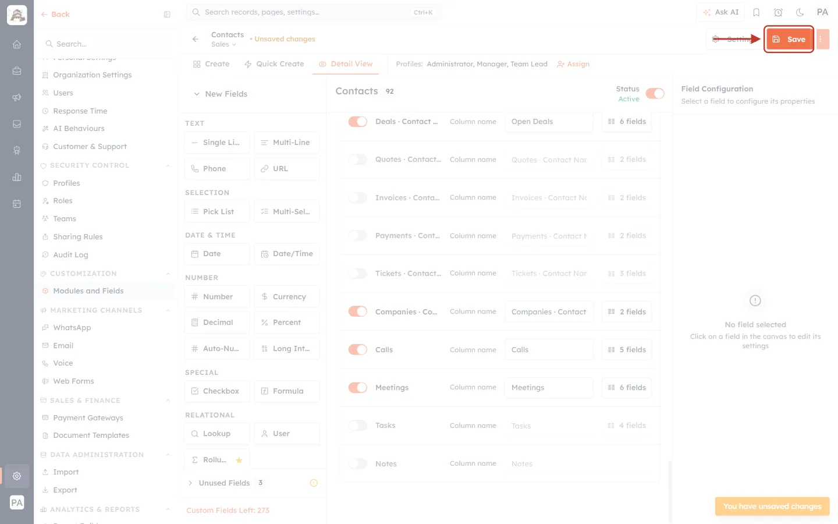Screen dimensions: 838x524
Task: Enable the Tasks toggle
Action: [x=358, y=426]
